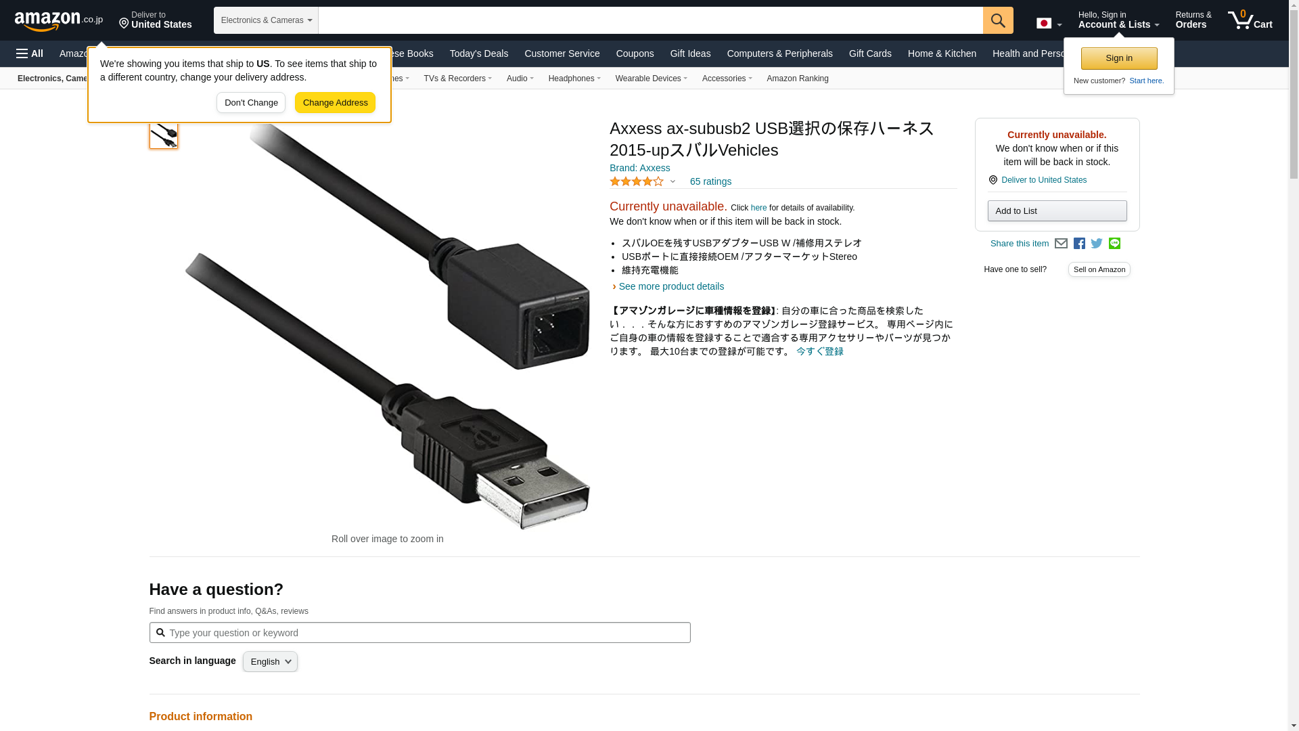1299x731 pixels.
Task: Share item via email icon
Action: (1061, 244)
